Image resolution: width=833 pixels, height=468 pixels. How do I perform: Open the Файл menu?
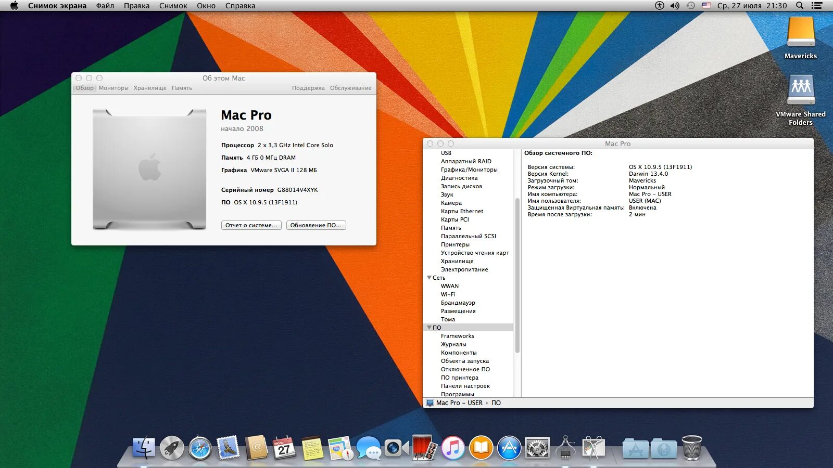tap(105, 6)
